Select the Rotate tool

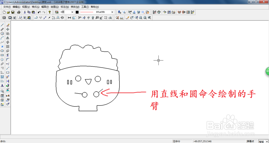(8, 42)
